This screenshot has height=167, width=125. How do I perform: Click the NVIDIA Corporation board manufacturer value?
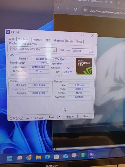(x=51, y=63)
